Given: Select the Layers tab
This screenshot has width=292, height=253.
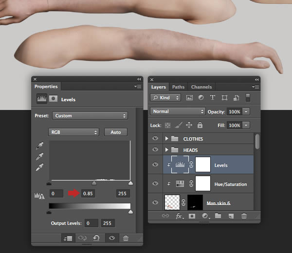Looking at the screenshot, I should 159,87.
